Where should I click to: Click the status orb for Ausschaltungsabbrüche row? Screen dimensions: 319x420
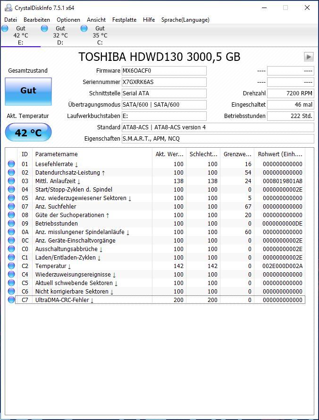click(x=11, y=249)
